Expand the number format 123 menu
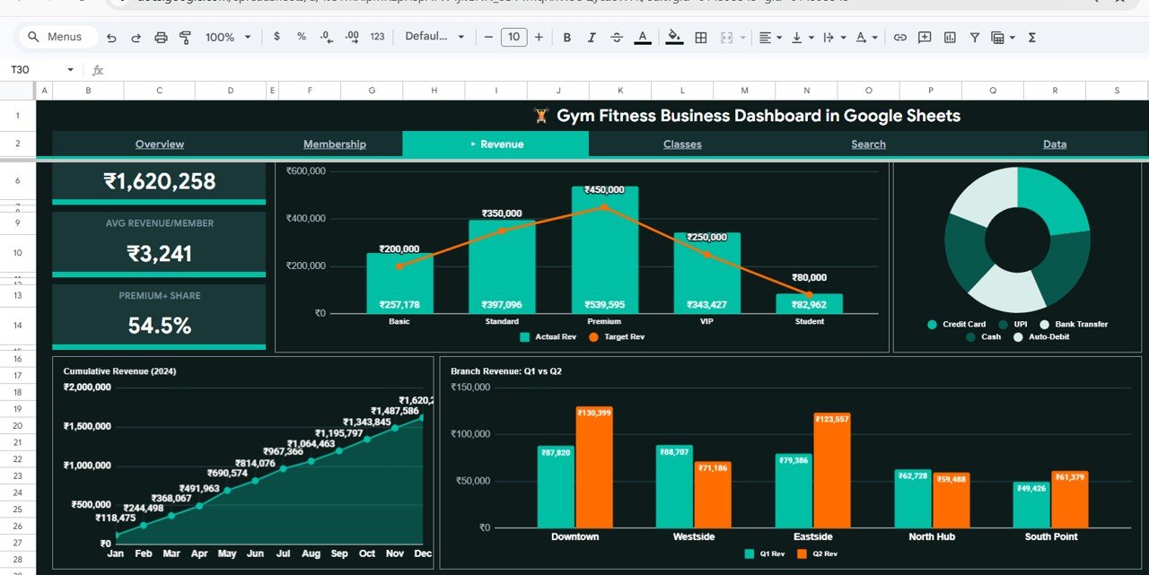The height and width of the screenshot is (575, 1149). click(376, 37)
